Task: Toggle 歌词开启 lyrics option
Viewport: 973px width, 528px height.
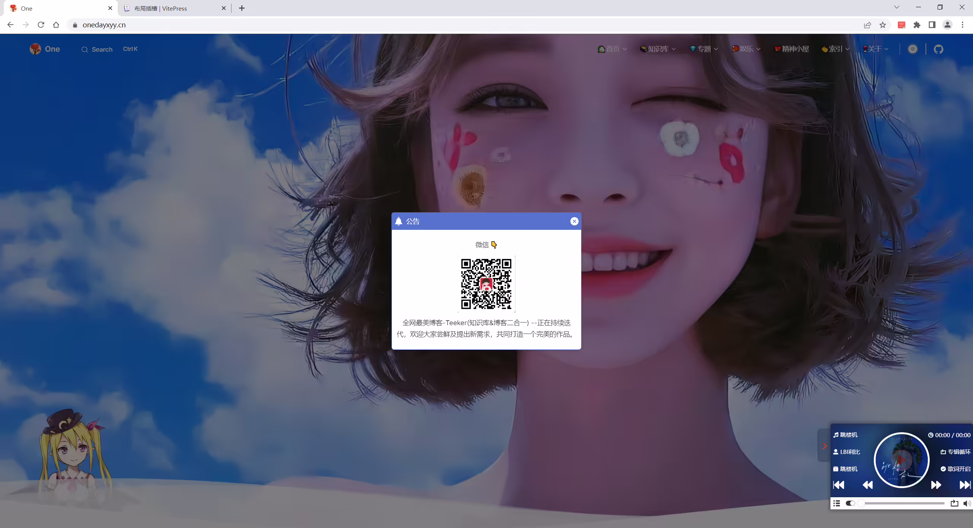Action: pyautogui.click(x=956, y=469)
